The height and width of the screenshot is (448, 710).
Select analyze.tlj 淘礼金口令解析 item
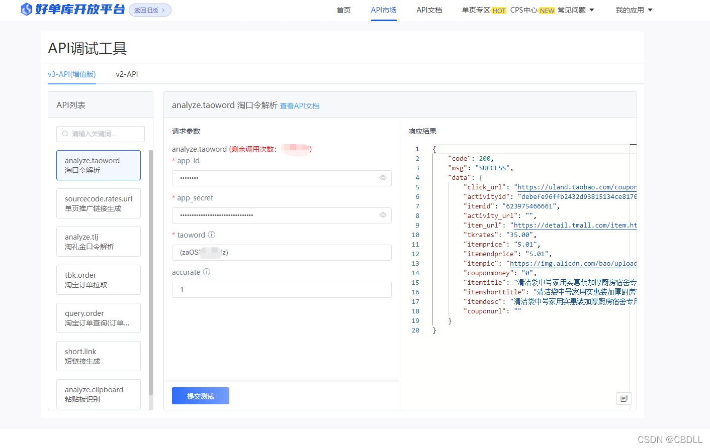[99, 242]
